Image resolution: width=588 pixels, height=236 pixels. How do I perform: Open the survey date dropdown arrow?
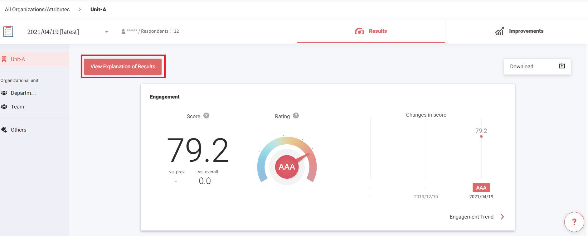[107, 32]
